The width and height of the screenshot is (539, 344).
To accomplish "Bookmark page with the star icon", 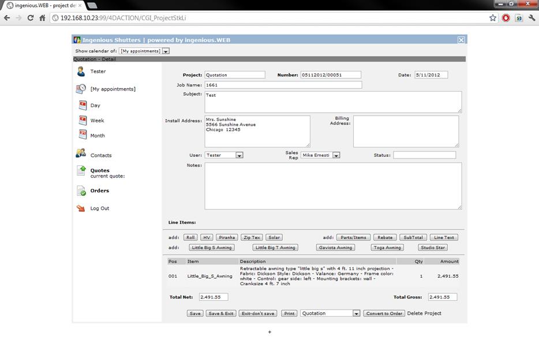I will [x=493, y=18].
